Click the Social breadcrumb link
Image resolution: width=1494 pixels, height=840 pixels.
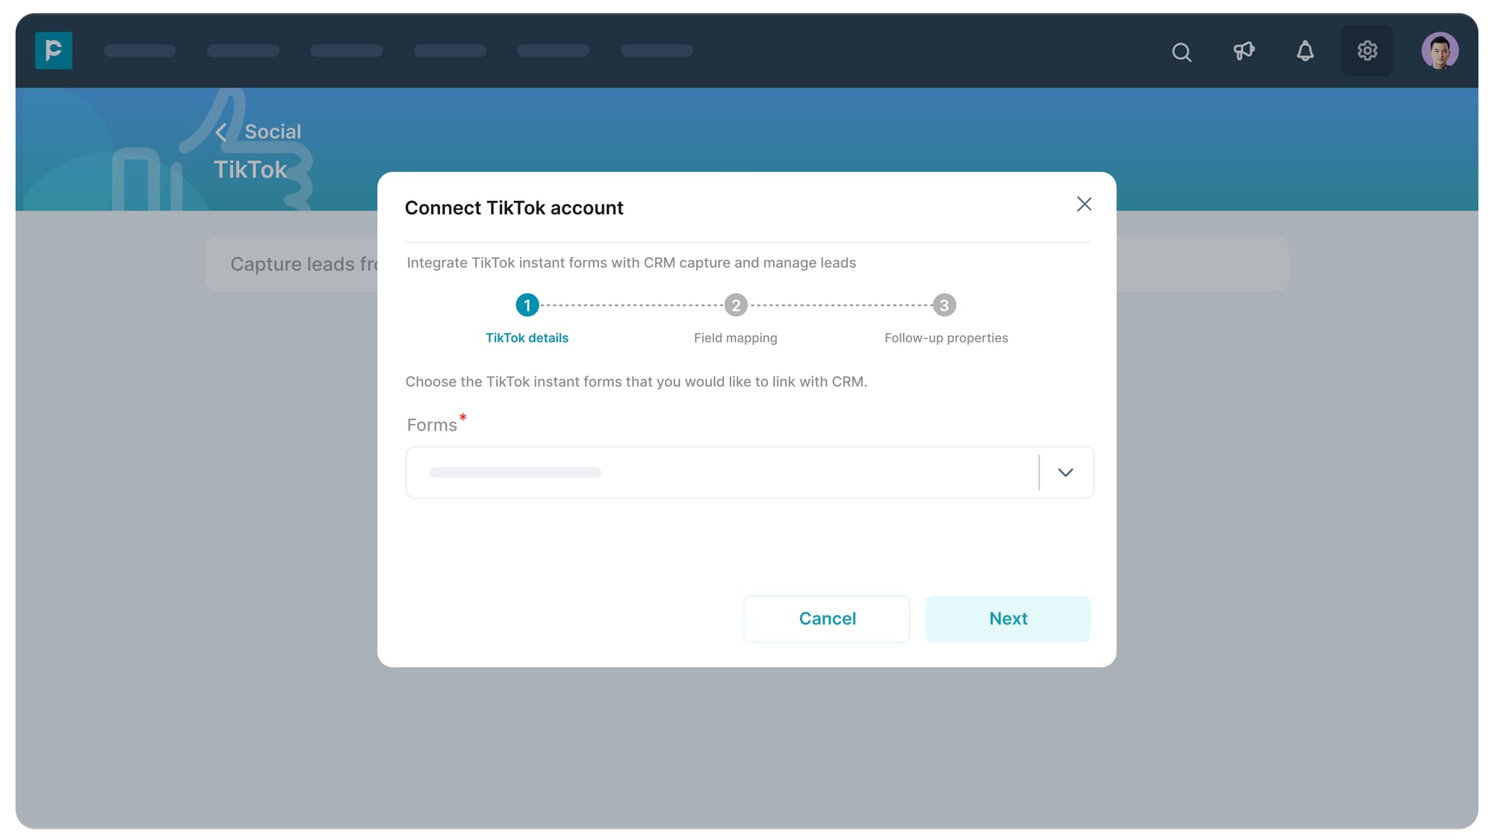(x=273, y=132)
